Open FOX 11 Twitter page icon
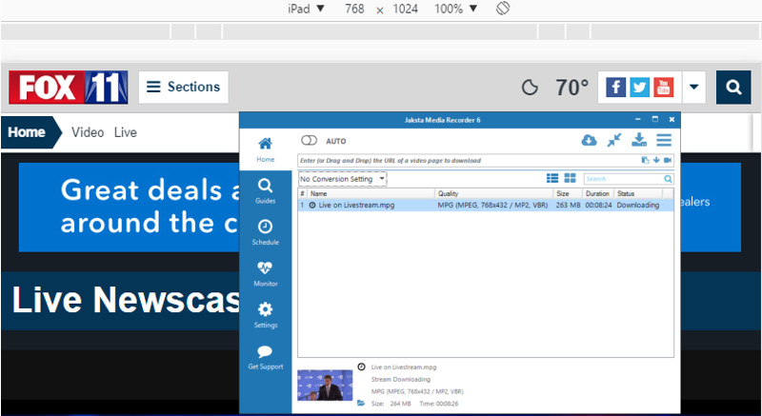762x416 pixels. click(x=639, y=88)
